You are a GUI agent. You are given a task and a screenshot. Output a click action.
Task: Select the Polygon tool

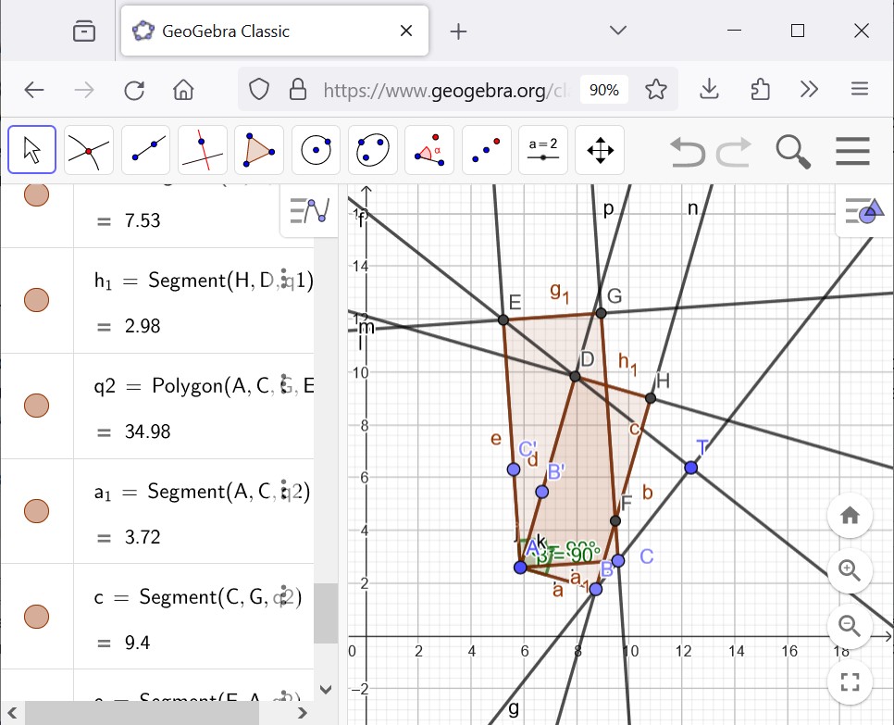[x=259, y=149]
